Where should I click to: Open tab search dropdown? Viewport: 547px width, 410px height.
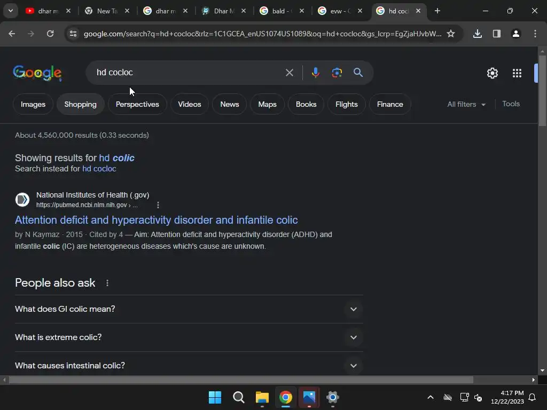tap(11, 11)
